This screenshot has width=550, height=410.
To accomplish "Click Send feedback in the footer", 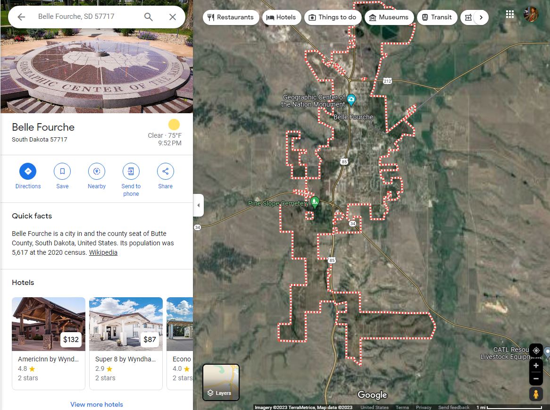I will 454,407.
